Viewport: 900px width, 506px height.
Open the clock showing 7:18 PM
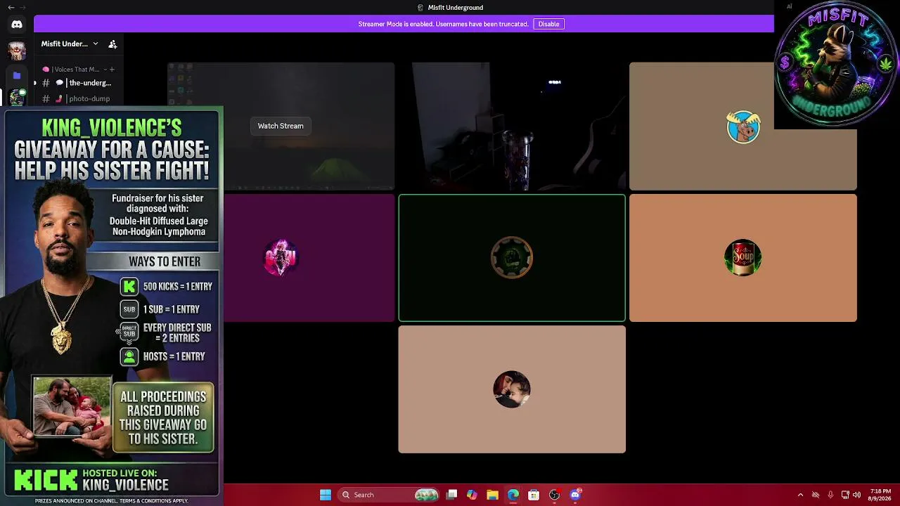pos(880,495)
